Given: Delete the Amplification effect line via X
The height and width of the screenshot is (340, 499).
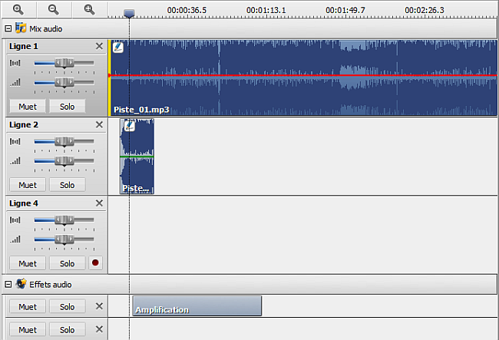Looking at the screenshot, I should [99, 306].
